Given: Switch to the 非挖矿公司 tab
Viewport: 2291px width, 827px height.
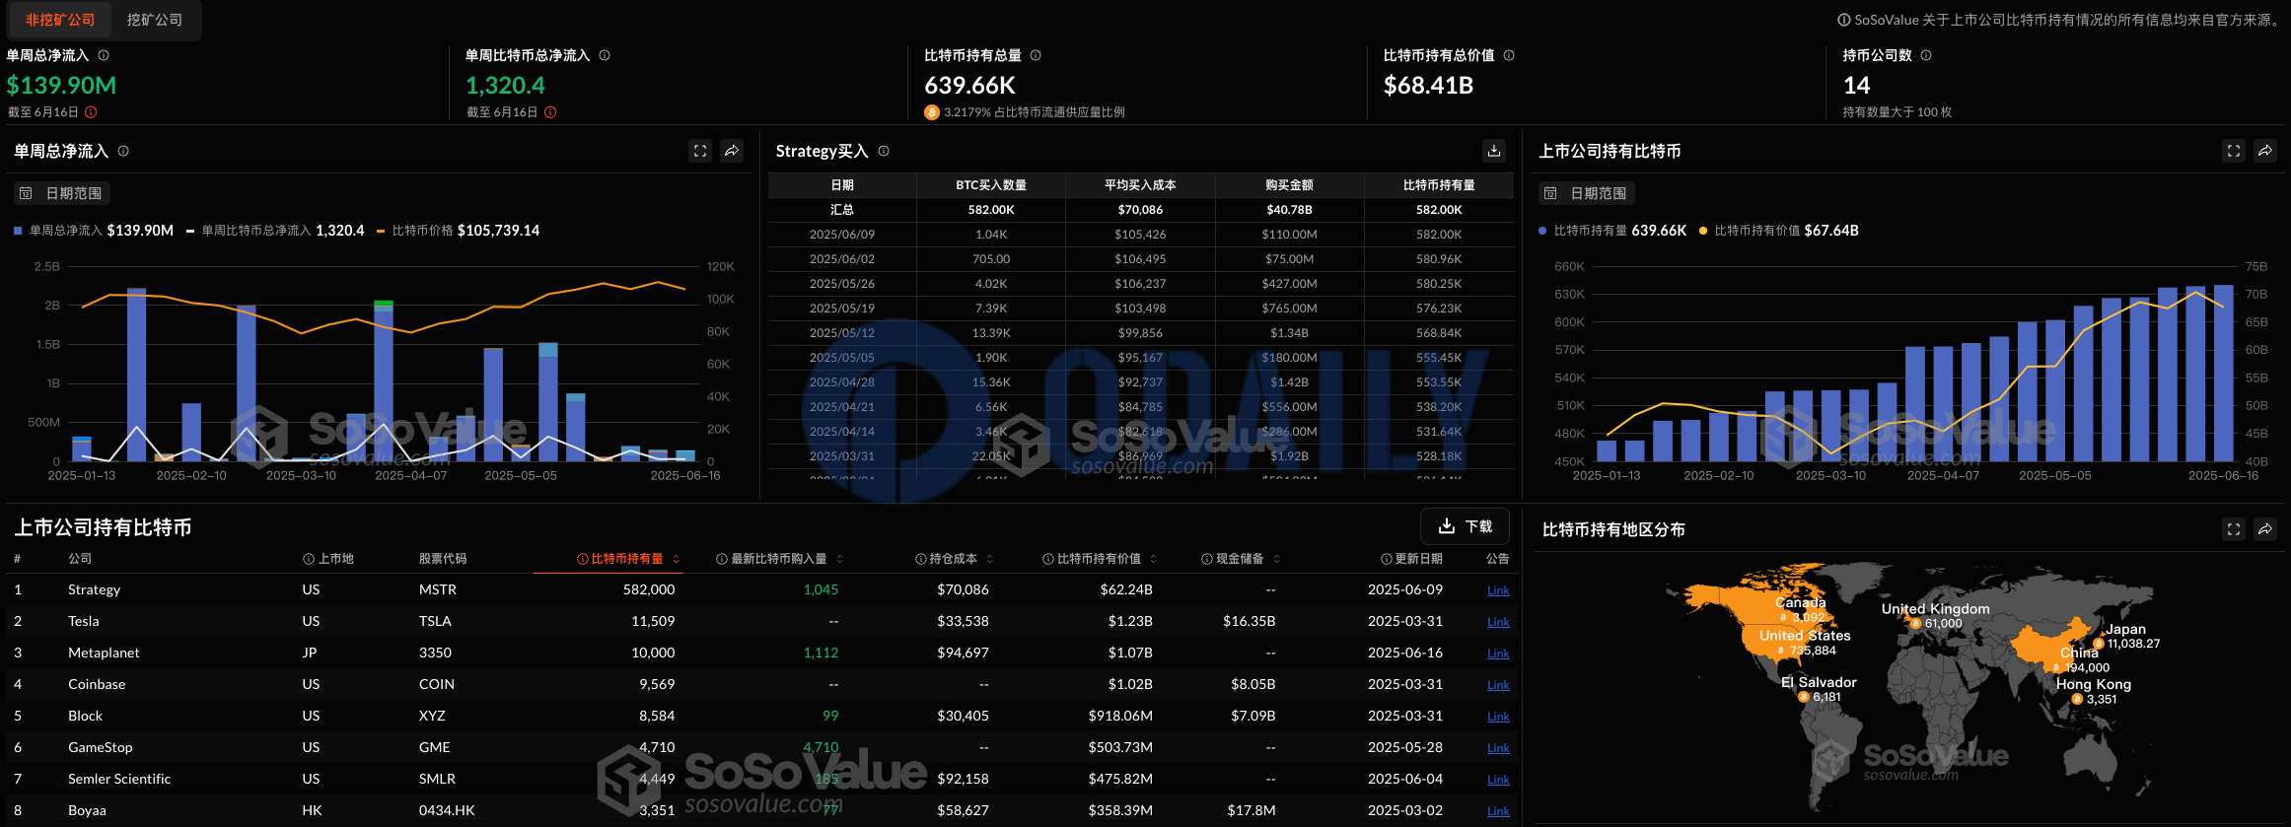Looking at the screenshot, I should [60, 20].
